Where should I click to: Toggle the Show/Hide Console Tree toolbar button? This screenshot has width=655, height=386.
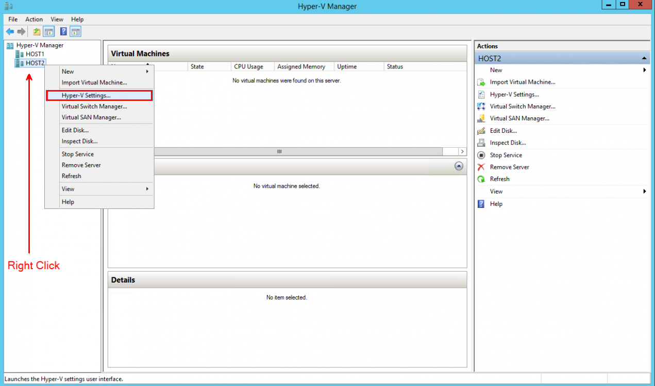pos(49,32)
